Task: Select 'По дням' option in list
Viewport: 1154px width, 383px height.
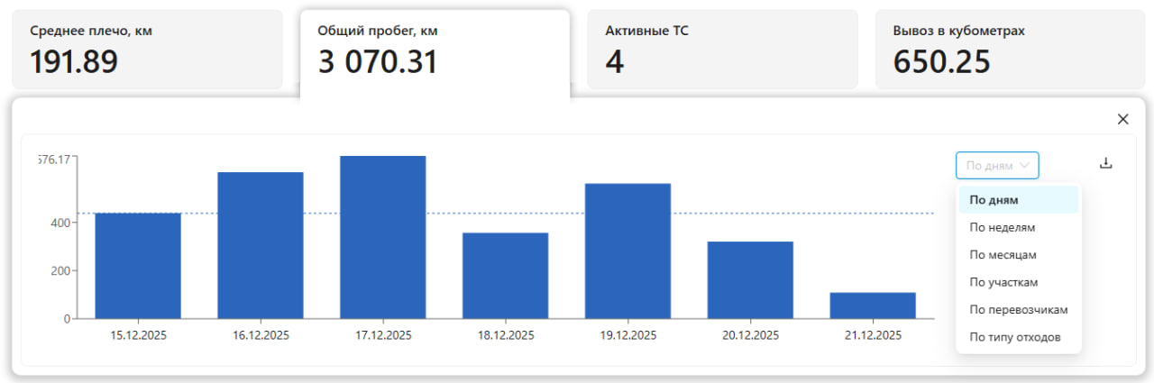Action: click(x=1018, y=200)
